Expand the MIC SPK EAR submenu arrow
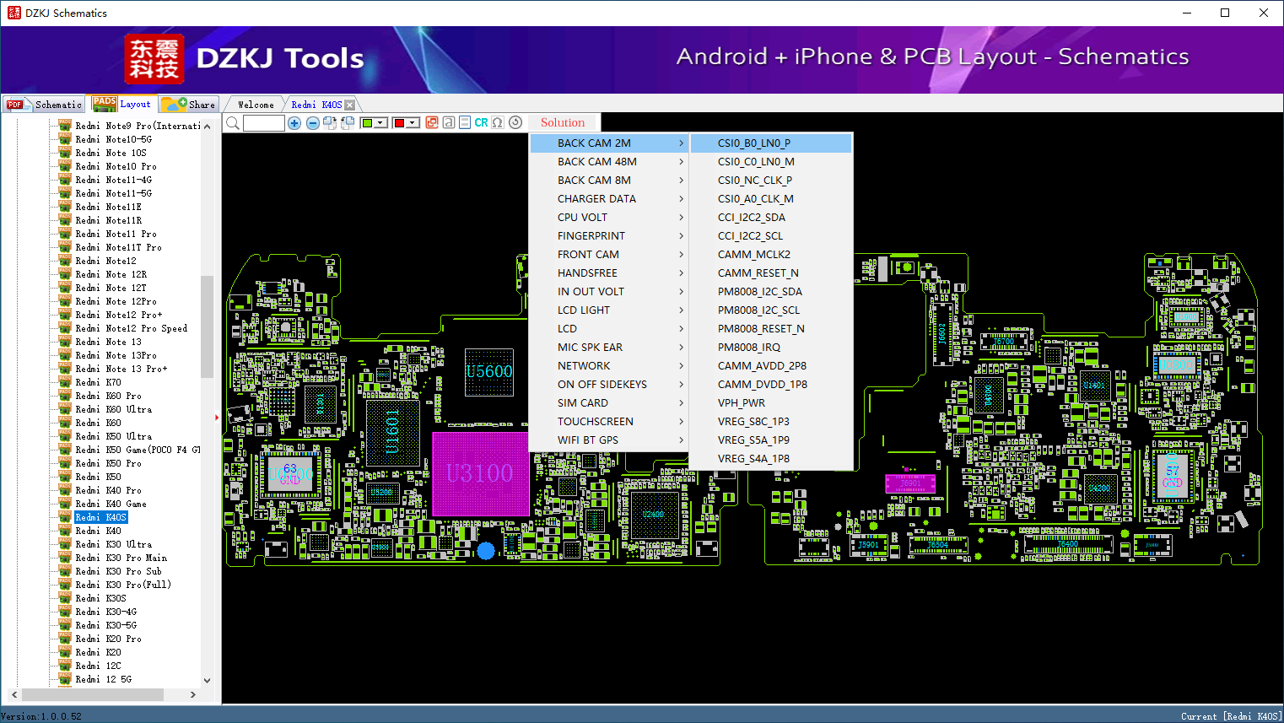 pos(681,348)
